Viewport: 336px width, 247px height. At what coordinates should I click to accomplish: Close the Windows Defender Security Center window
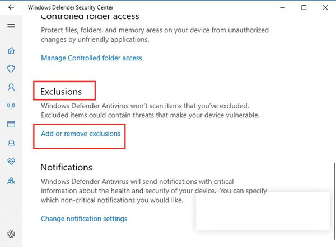point(325,8)
